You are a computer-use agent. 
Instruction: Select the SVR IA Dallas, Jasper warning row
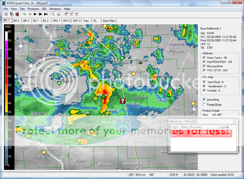(201, 132)
